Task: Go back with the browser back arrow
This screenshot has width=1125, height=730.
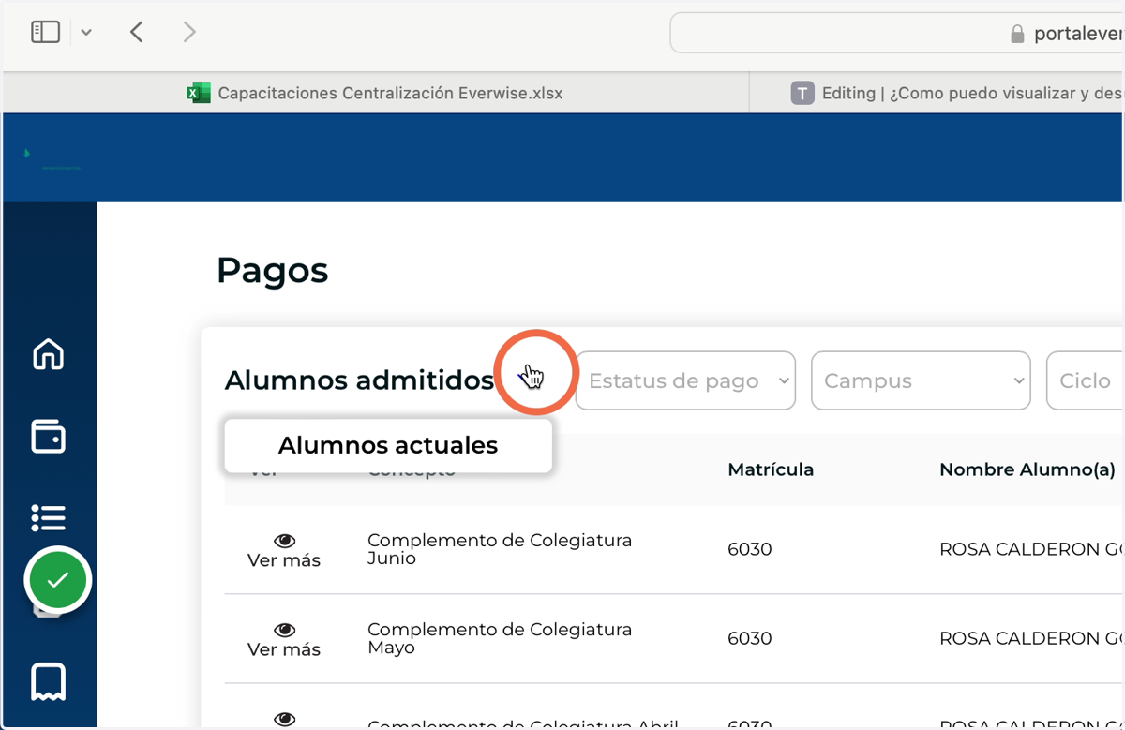Action: point(137,32)
